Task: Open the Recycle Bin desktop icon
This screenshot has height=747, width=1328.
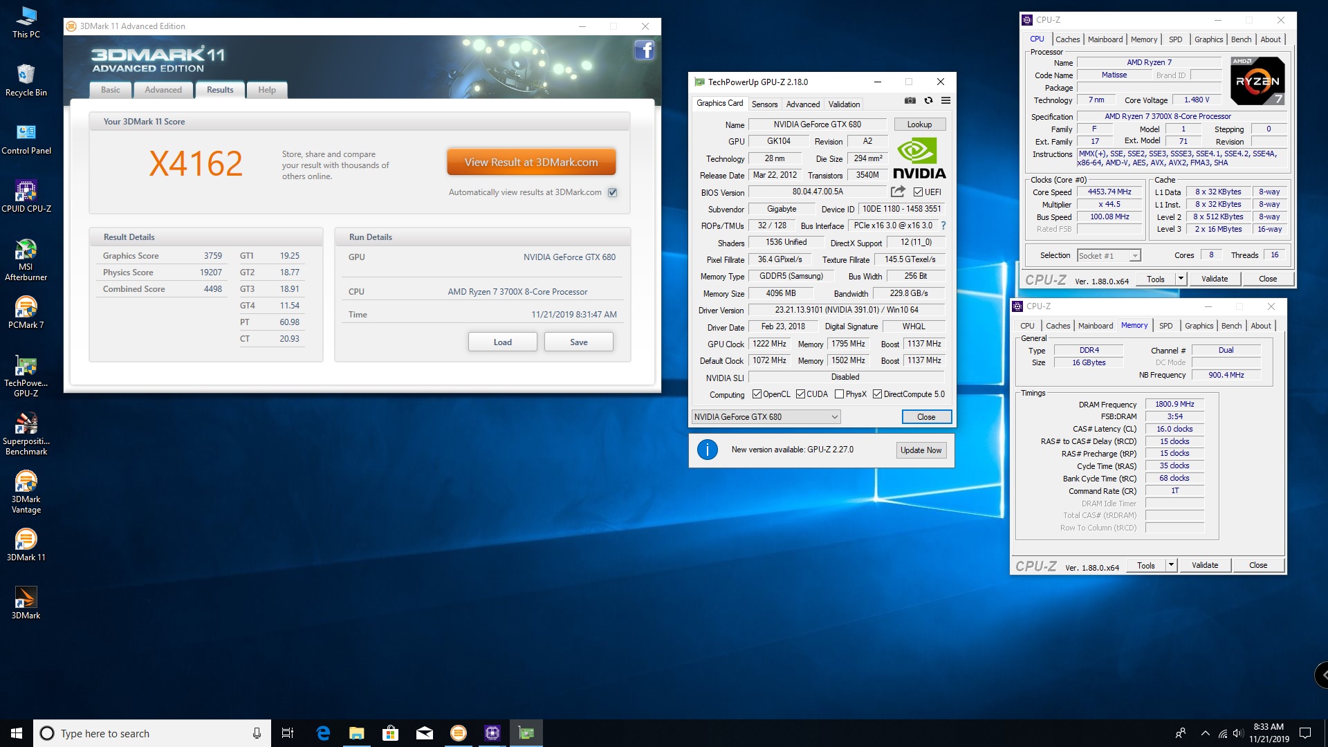Action: tap(26, 80)
